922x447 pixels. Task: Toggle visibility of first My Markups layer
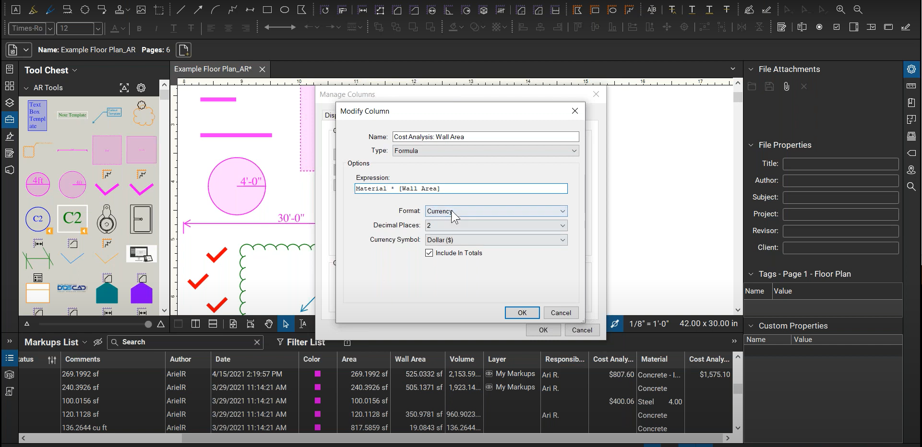point(489,374)
